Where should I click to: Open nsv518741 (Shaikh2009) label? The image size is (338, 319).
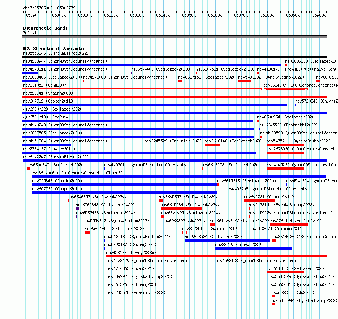coord(48,93)
